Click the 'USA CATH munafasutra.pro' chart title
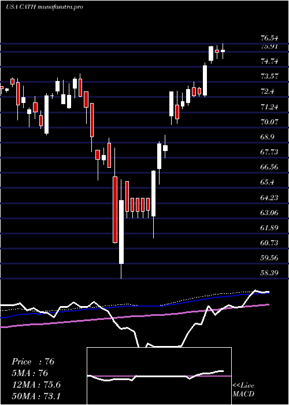The image size is (289, 405). [45, 7]
